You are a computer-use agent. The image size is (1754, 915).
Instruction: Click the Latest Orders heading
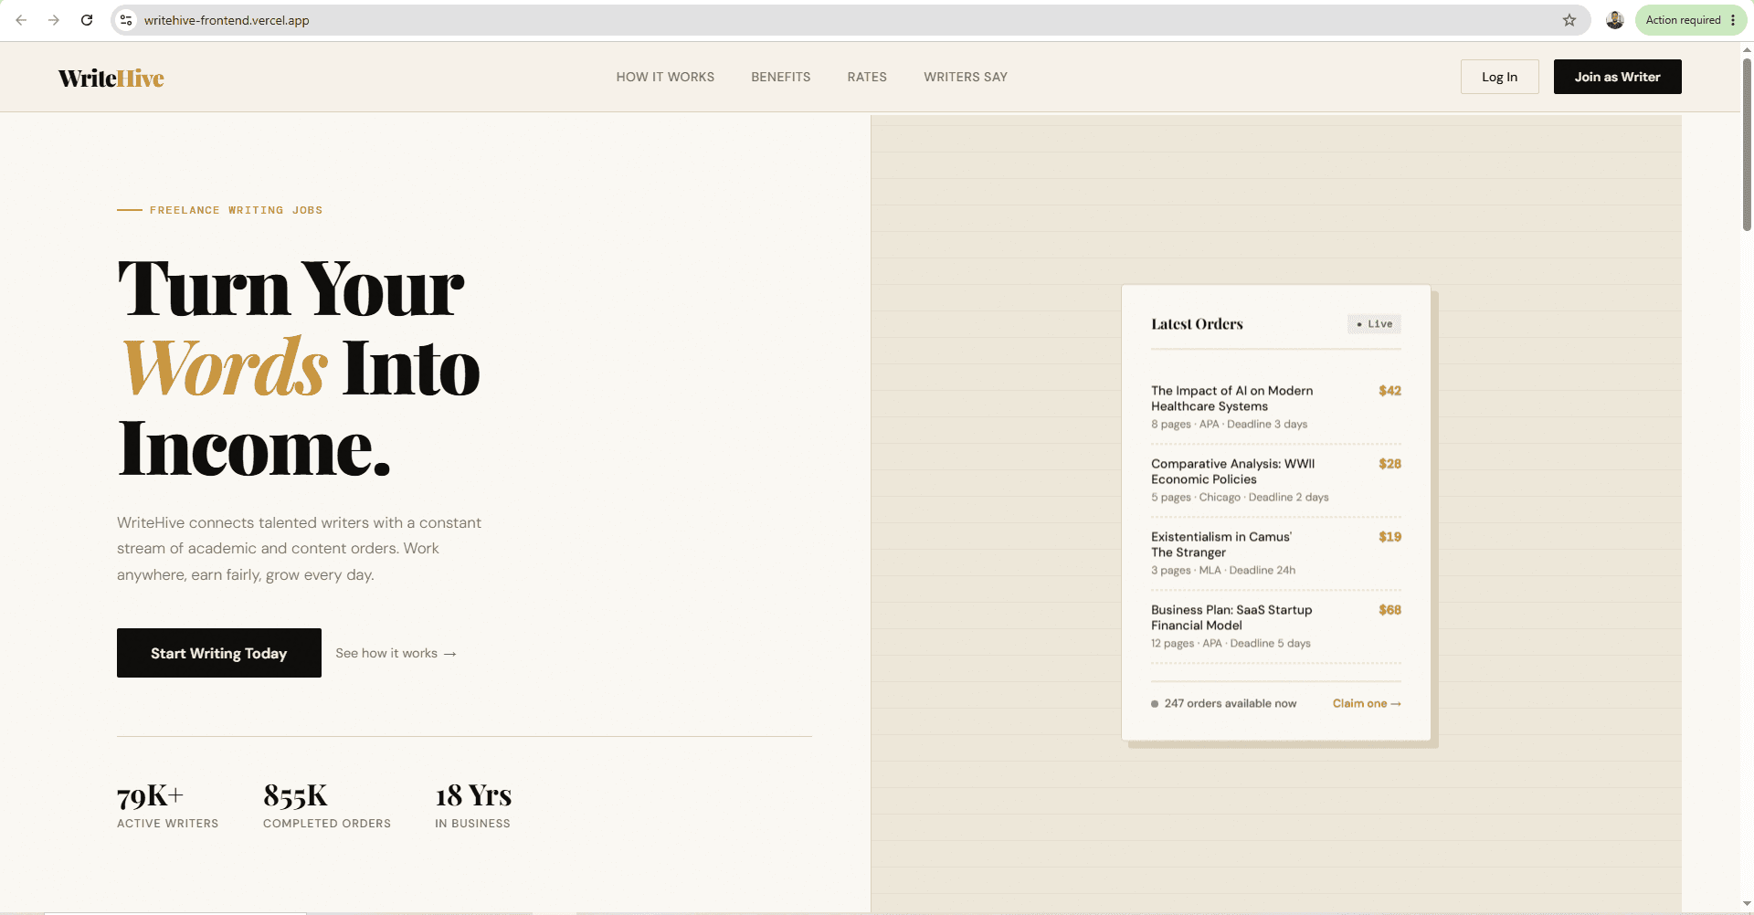1197,324
